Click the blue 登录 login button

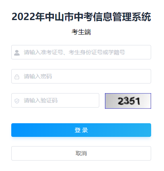(81, 130)
